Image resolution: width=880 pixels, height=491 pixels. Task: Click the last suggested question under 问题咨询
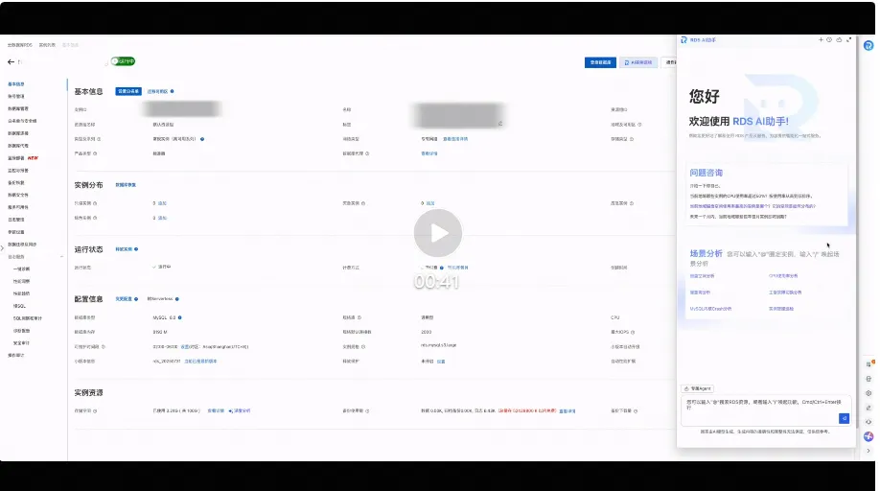click(x=738, y=217)
